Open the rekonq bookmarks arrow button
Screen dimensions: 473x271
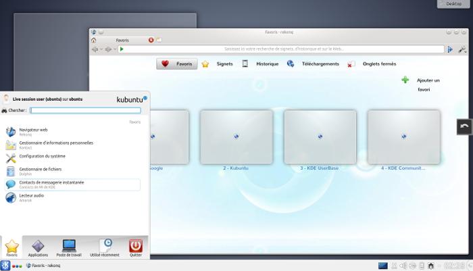pyautogui.click(x=450, y=49)
